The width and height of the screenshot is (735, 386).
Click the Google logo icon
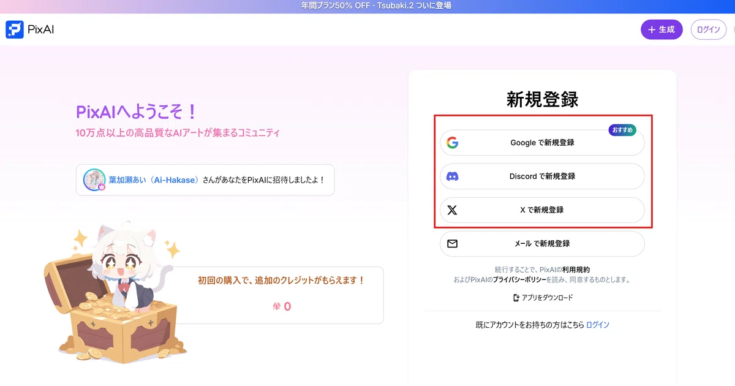(452, 143)
